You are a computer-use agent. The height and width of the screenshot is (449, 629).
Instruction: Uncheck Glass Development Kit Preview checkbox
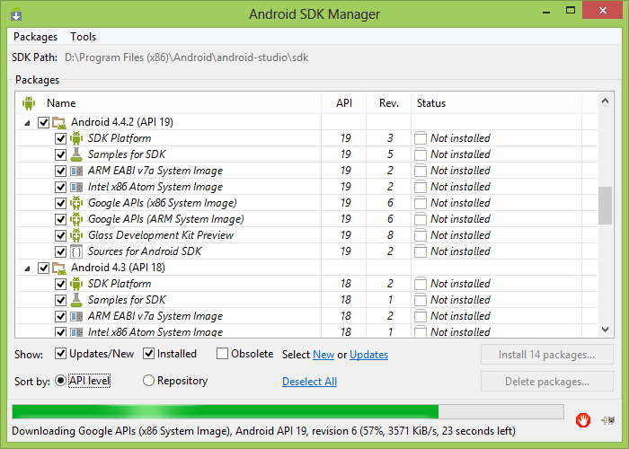point(60,235)
